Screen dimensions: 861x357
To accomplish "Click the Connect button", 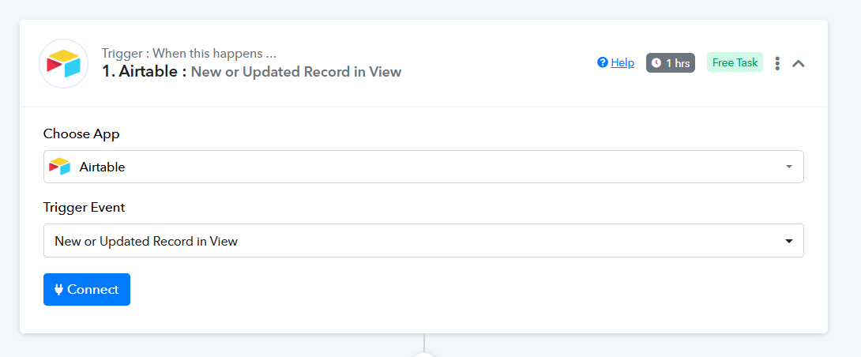I will (87, 289).
